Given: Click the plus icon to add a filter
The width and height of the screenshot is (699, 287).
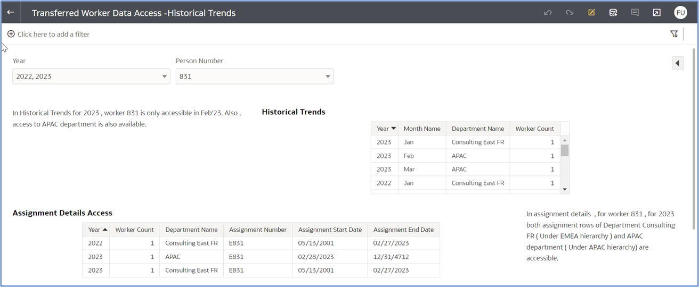Looking at the screenshot, I should click(11, 34).
